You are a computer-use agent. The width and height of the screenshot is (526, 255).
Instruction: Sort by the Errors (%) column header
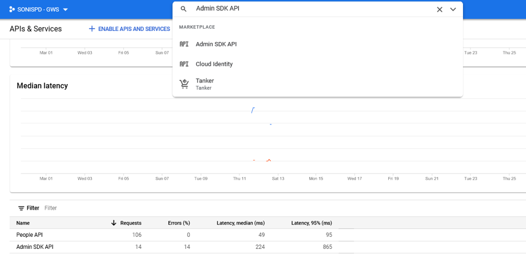coord(179,223)
